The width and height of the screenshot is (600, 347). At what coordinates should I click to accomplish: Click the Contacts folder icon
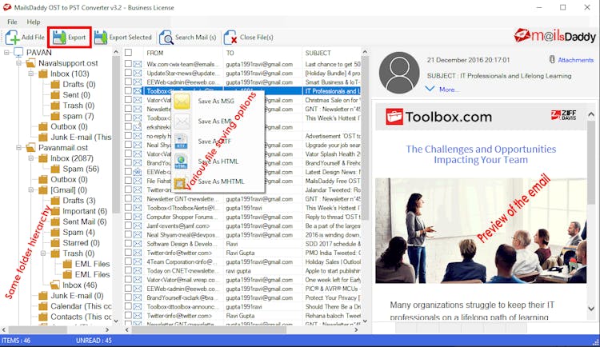[43, 317]
